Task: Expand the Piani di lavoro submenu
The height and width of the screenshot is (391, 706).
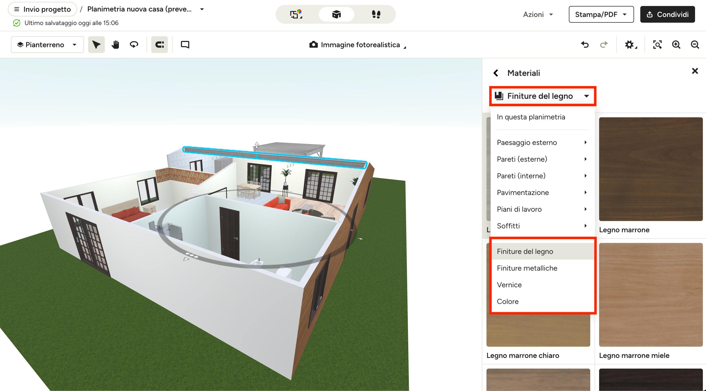Action: tap(542, 209)
